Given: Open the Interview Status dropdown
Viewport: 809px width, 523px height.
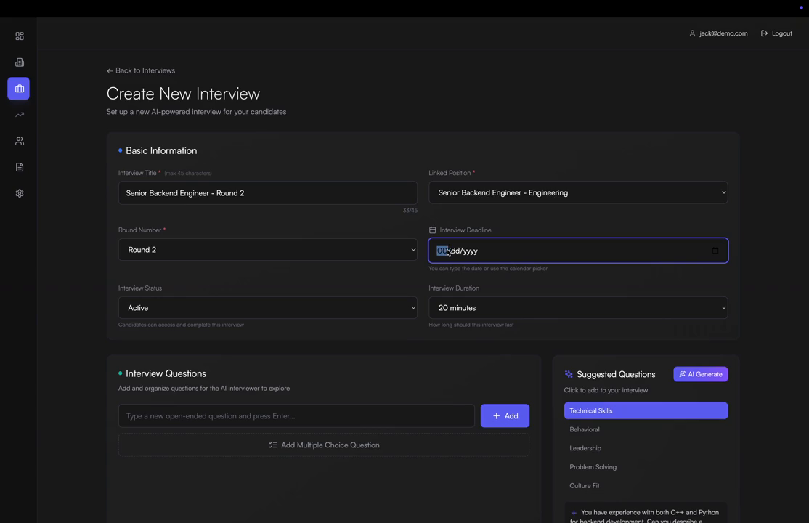Looking at the screenshot, I should pyautogui.click(x=267, y=308).
